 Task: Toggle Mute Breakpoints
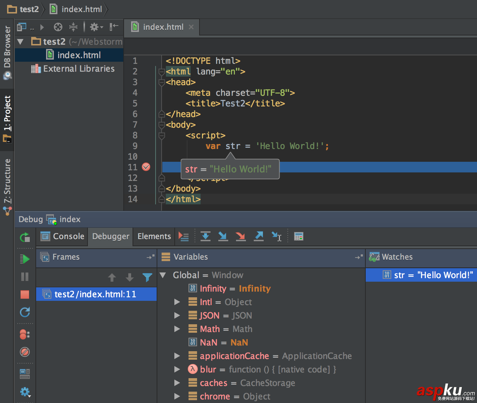click(x=25, y=352)
